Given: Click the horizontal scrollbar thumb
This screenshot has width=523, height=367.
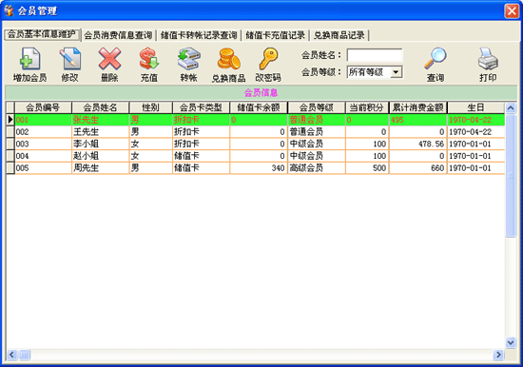Looking at the screenshot, I should coord(24,355).
